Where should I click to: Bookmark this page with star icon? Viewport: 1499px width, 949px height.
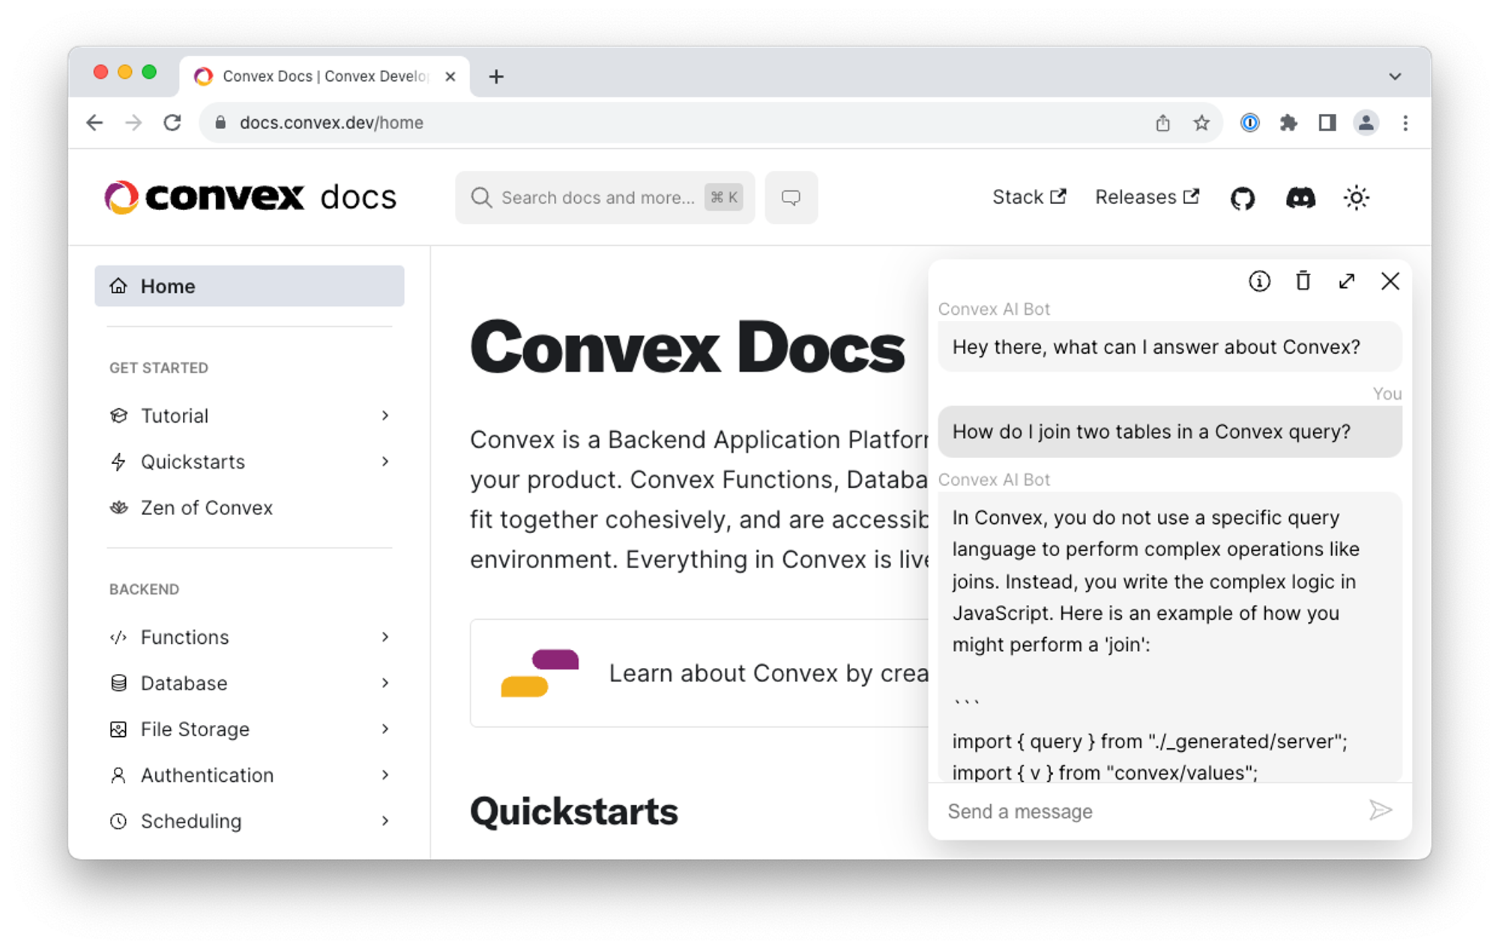1201,123
